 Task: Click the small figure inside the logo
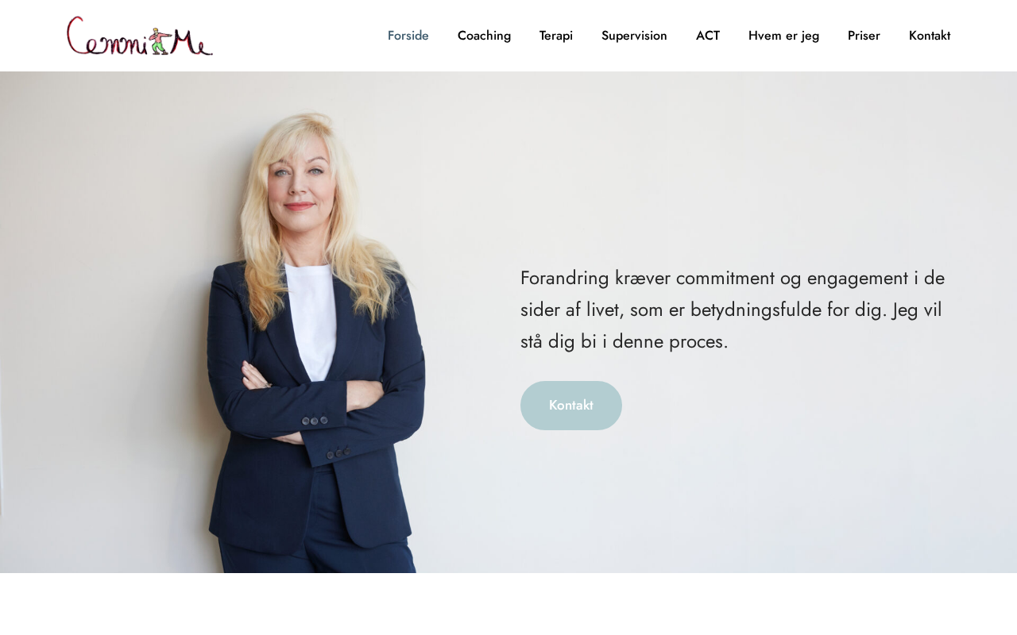160,41
